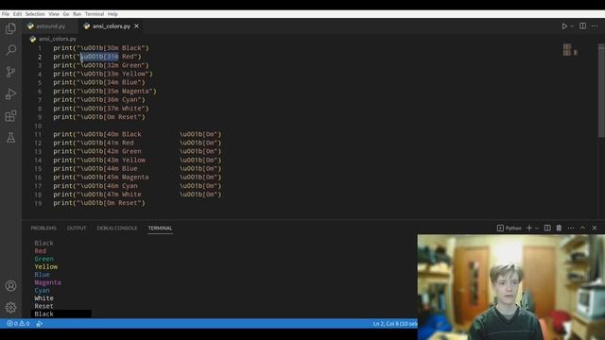Click the yellow 'Yellow' terminal output
This screenshot has height=340, width=605.
coord(46,266)
